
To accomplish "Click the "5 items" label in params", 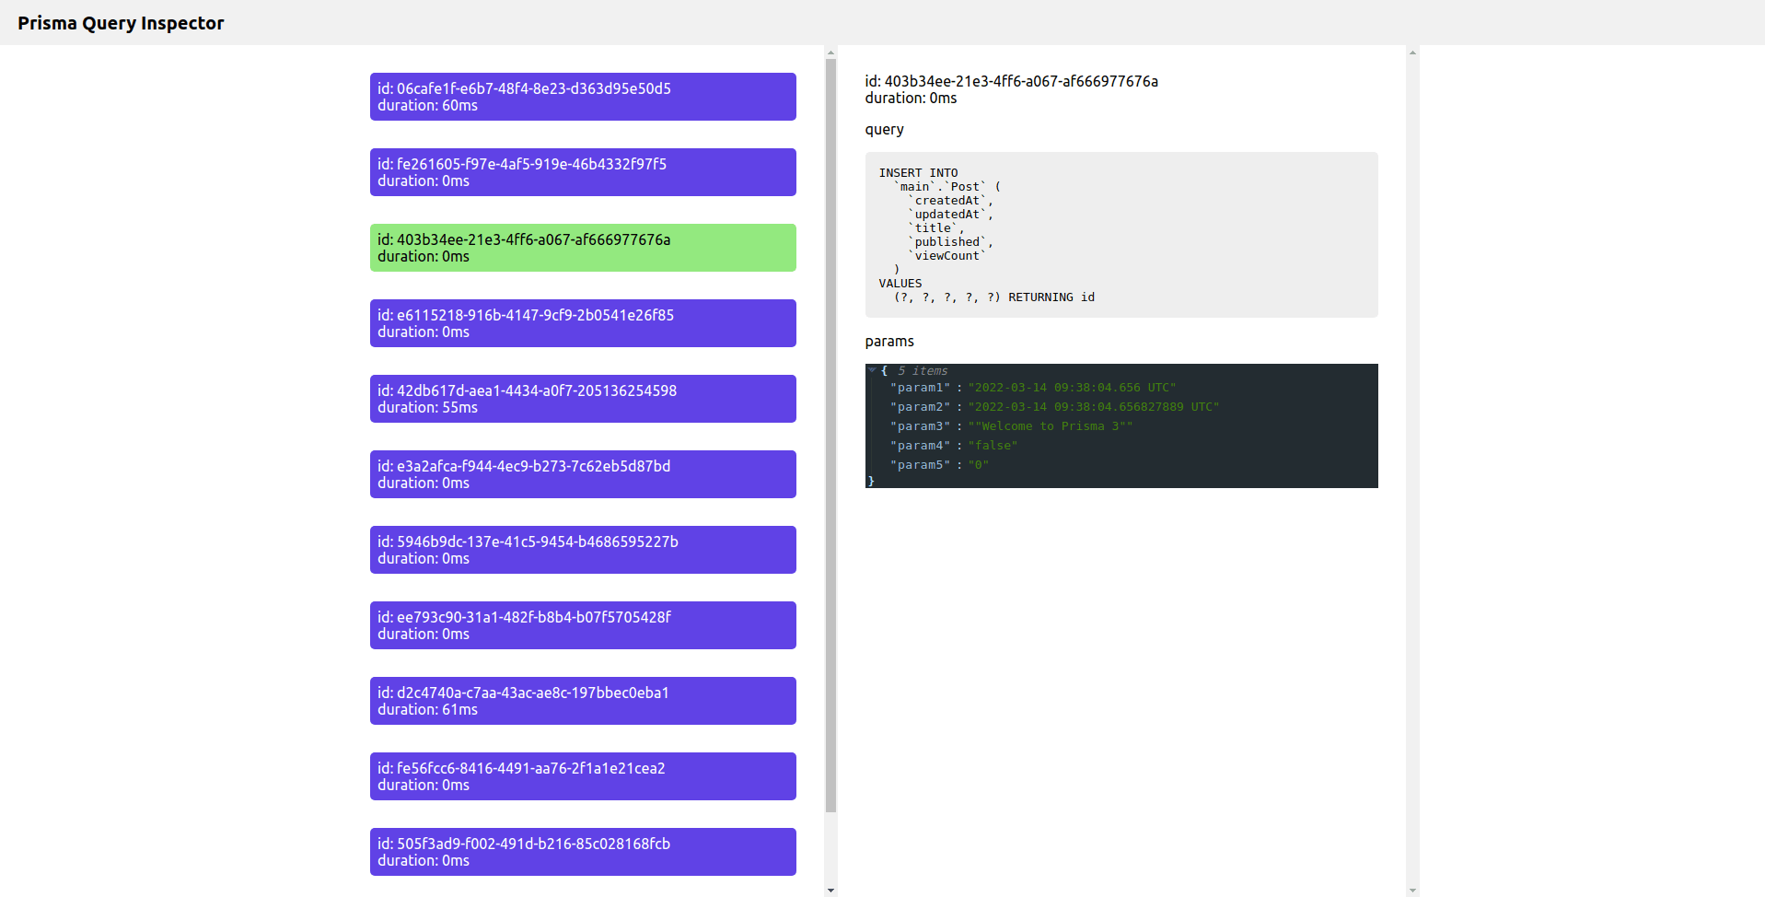I will 923,370.
